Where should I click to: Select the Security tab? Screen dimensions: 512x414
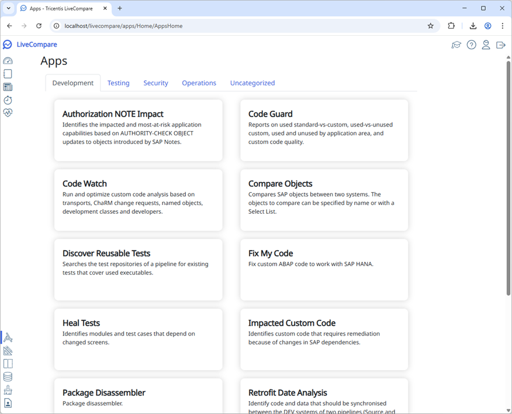(155, 83)
